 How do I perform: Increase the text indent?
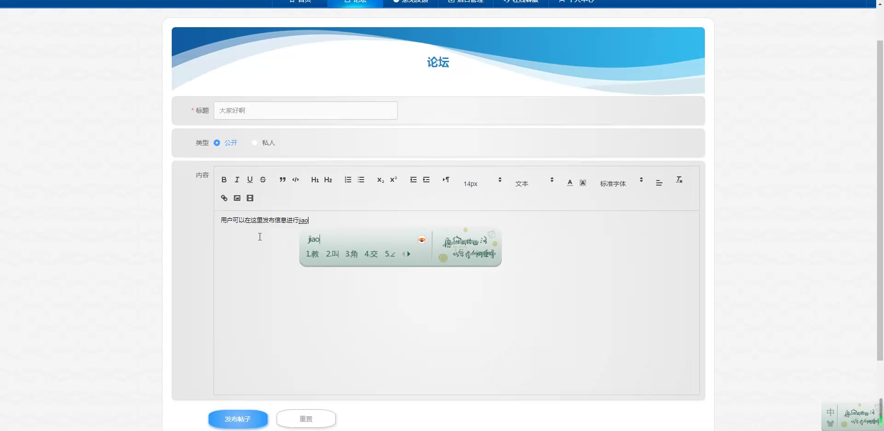(426, 180)
